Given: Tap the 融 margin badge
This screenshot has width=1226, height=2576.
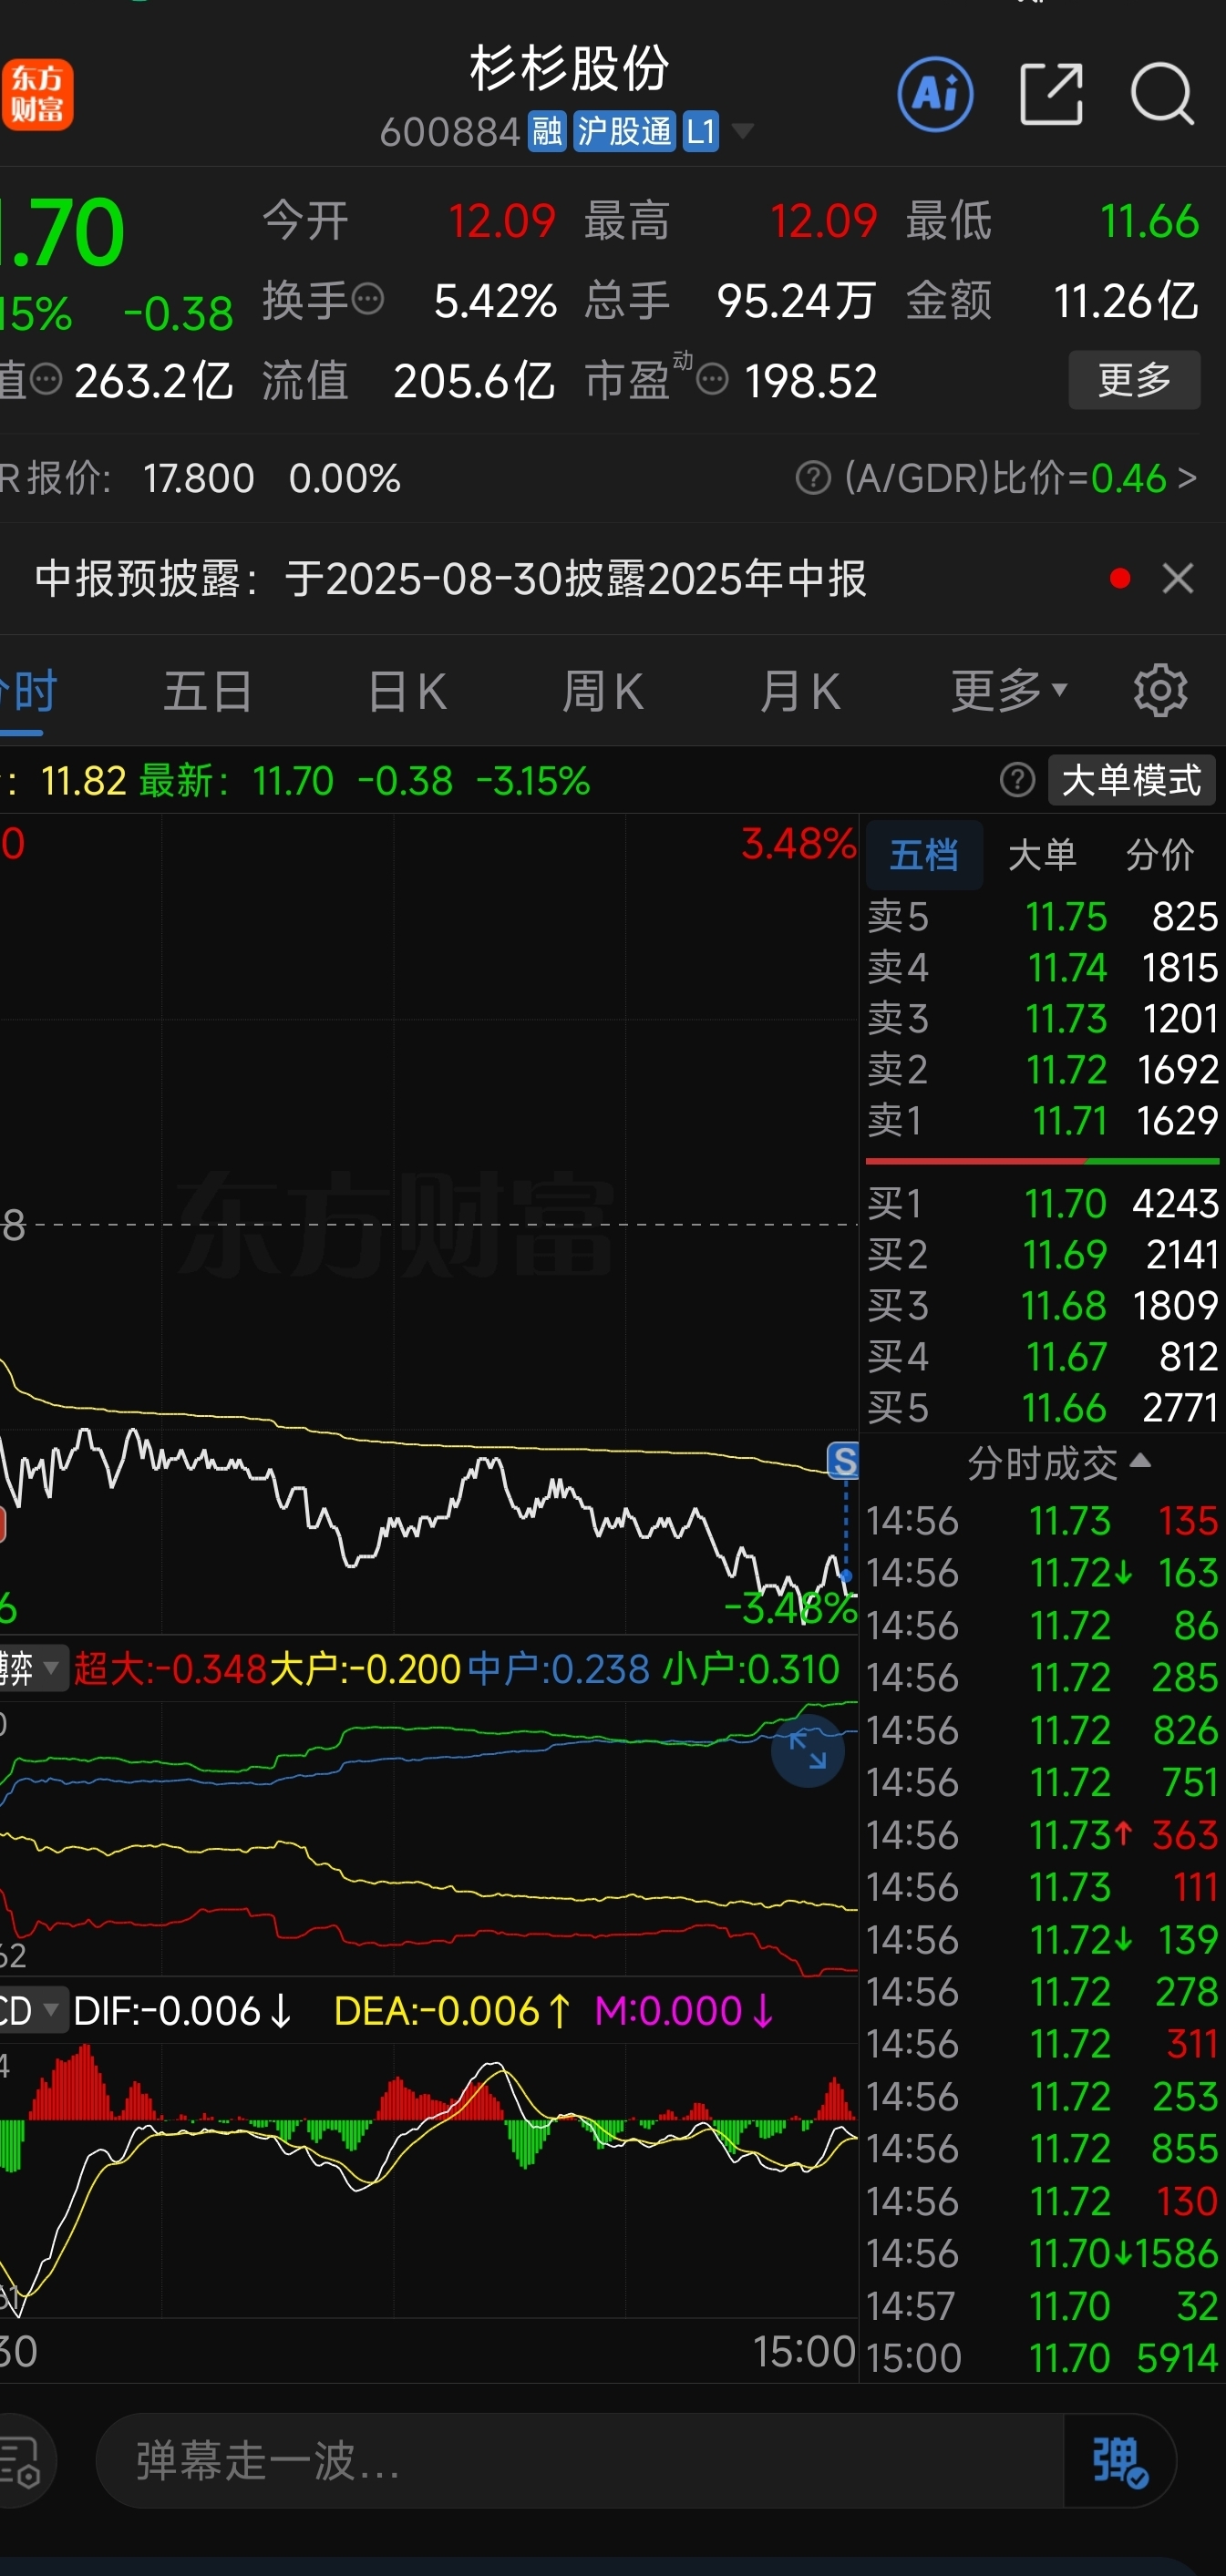Looking at the screenshot, I should point(547,131).
